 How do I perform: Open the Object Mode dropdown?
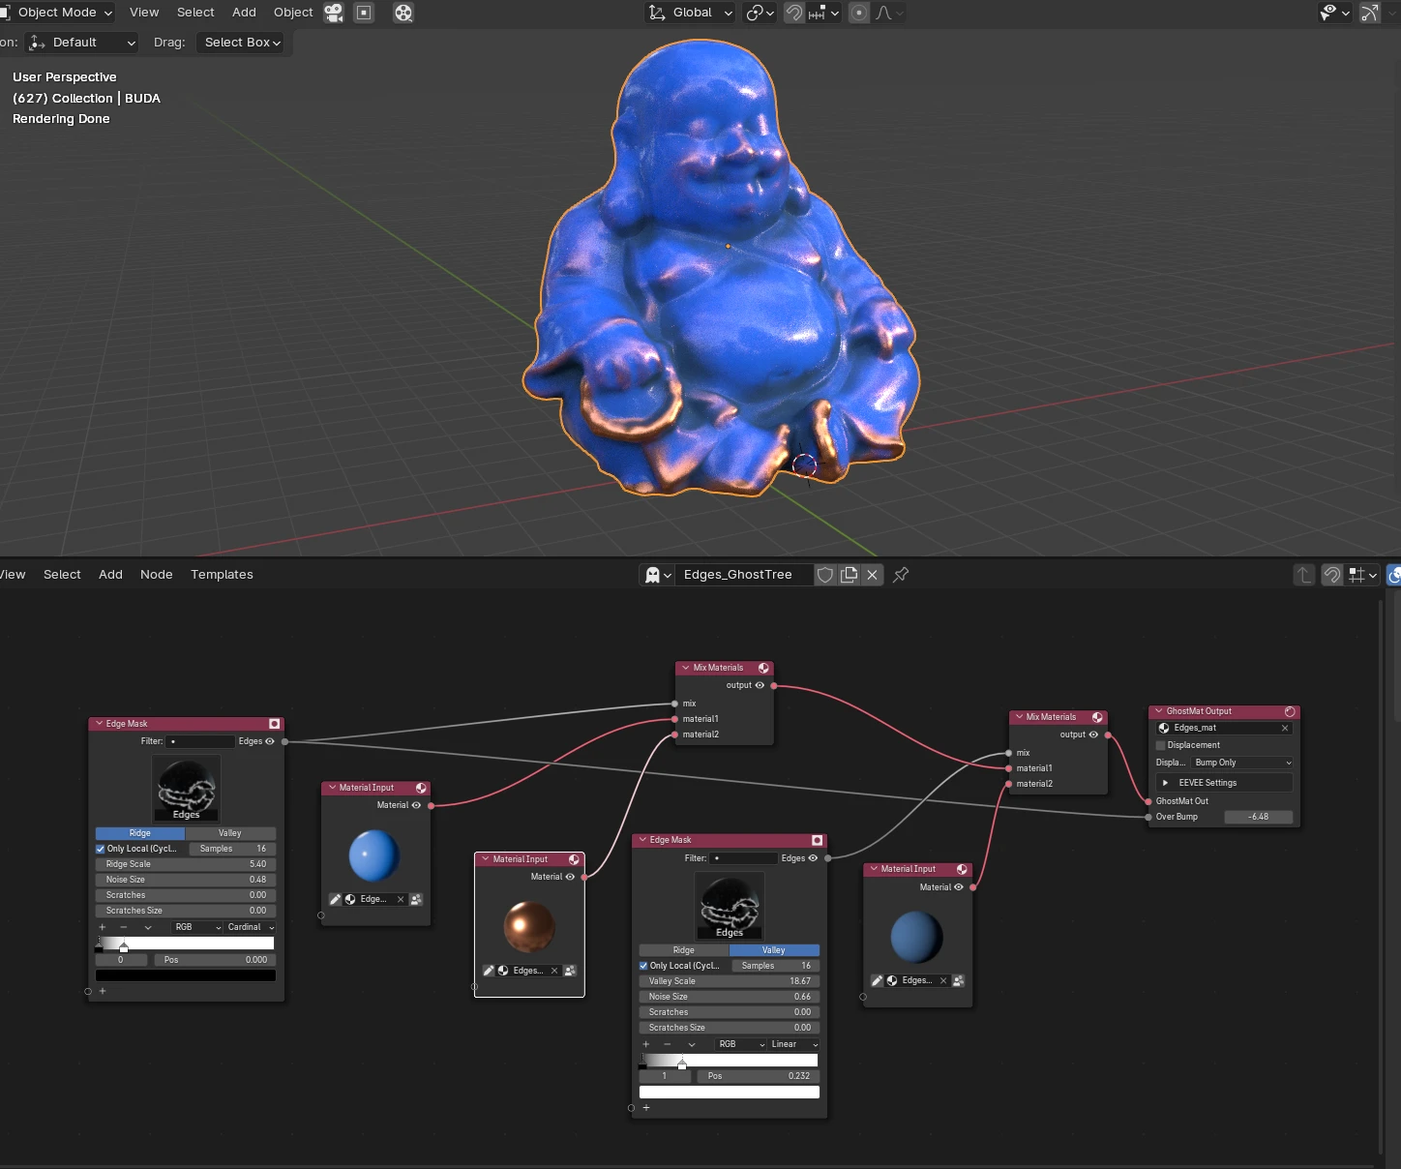tap(57, 13)
